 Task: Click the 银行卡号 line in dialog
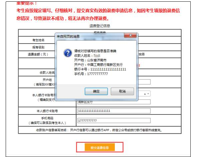[100, 69]
